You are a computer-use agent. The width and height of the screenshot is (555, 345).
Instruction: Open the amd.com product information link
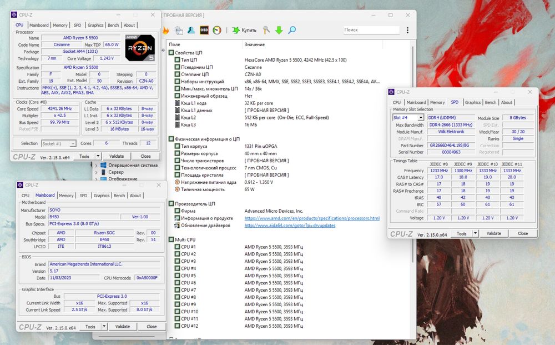[312, 218]
